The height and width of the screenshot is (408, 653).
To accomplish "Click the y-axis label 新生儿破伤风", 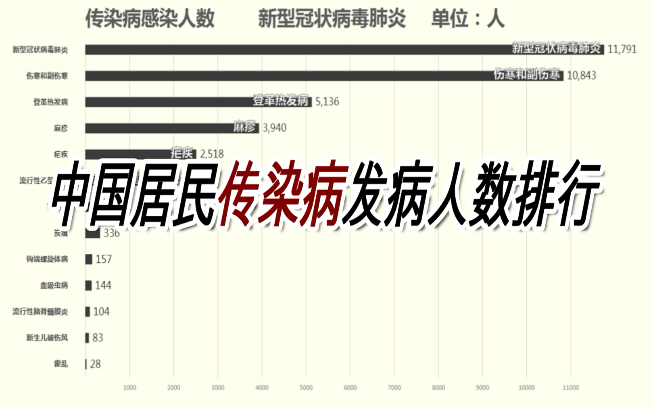I will [47, 337].
